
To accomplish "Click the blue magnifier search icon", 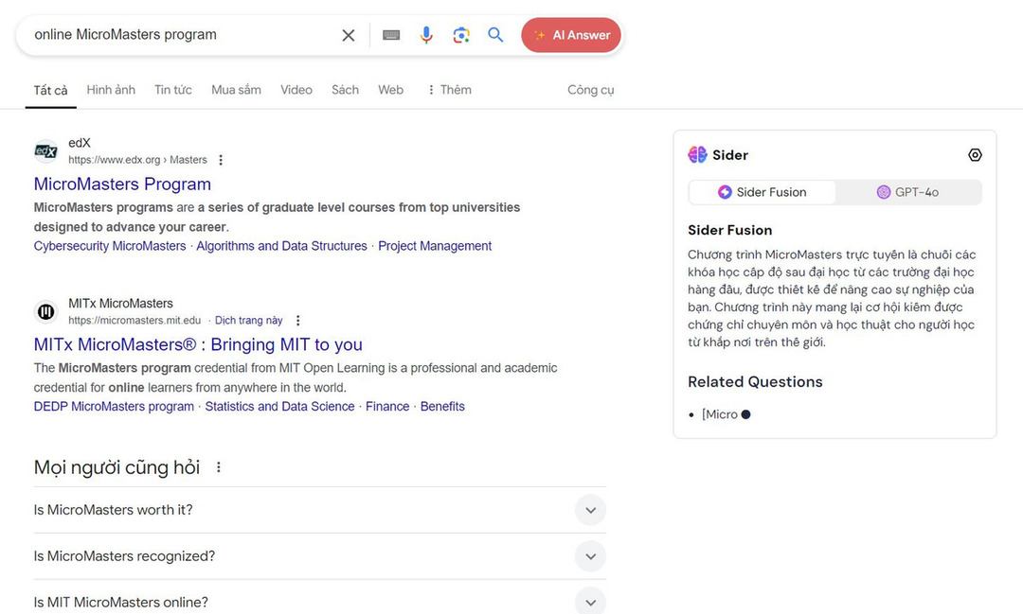I will [x=495, y=35].
